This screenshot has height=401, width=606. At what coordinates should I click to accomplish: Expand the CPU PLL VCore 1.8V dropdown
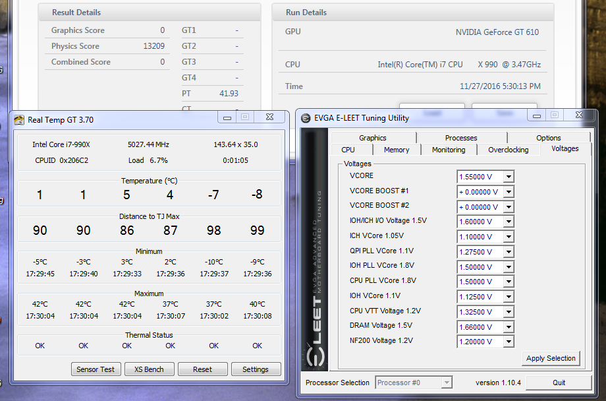click(509, 282)
